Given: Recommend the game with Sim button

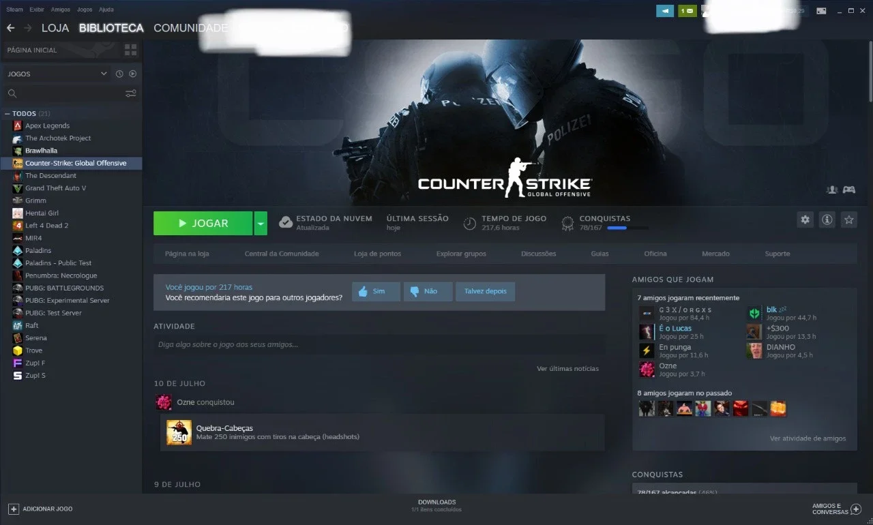Looking at the screenshot, I should click(x=376, y=291).
